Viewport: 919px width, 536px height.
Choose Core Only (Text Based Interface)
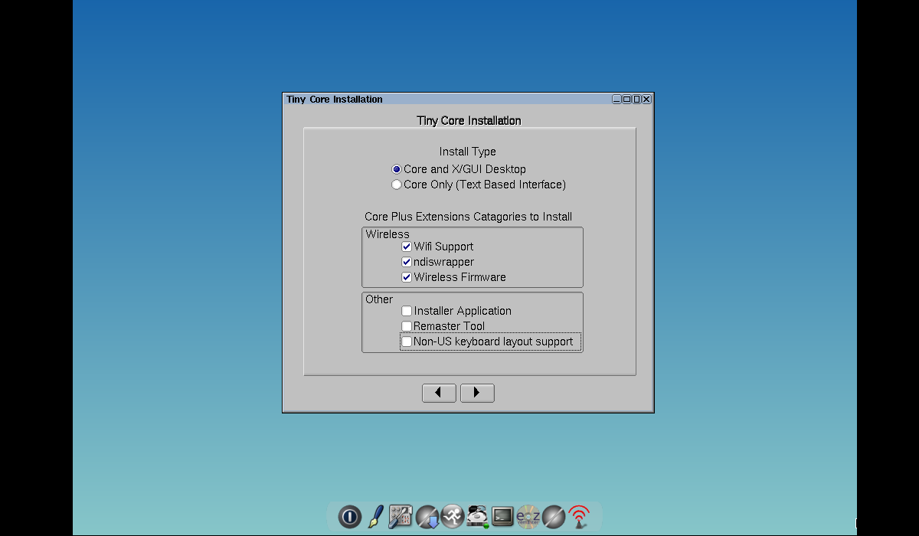(397, 185)
